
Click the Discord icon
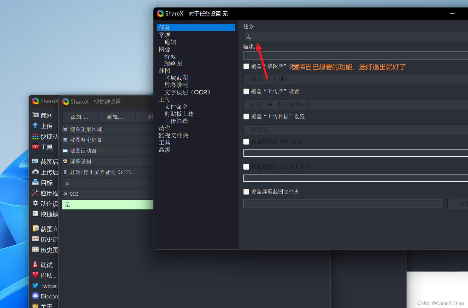click(36, 296)
